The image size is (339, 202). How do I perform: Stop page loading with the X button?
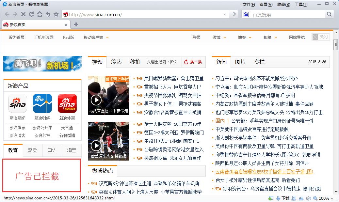click(x=23, y=14)
